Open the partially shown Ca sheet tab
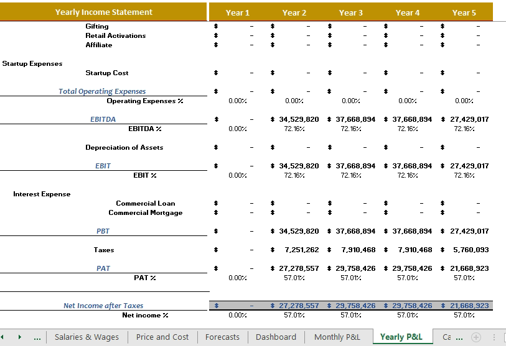 [447, 337]
